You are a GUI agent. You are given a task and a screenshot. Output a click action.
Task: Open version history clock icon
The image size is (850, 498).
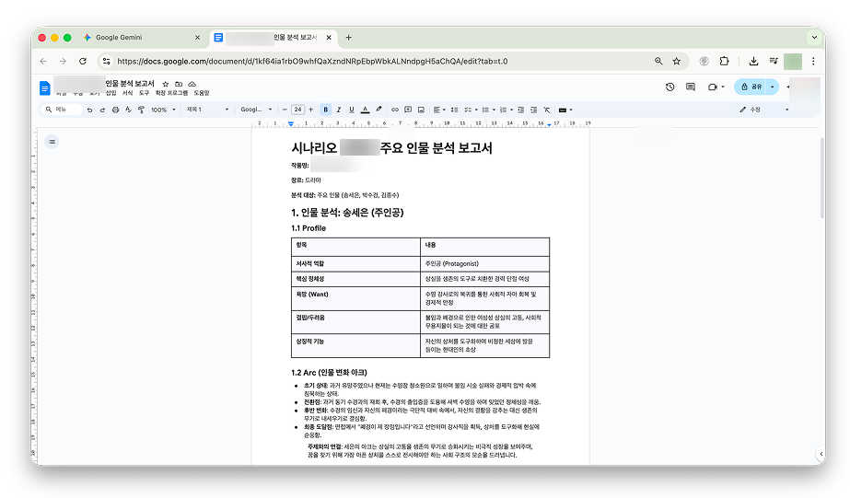(x=670, y=87)
